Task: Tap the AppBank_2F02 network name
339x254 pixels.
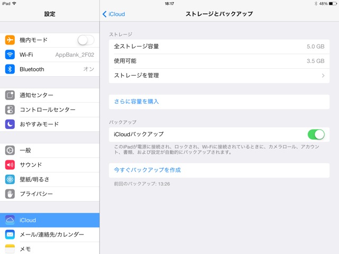Action: (75, 55)
